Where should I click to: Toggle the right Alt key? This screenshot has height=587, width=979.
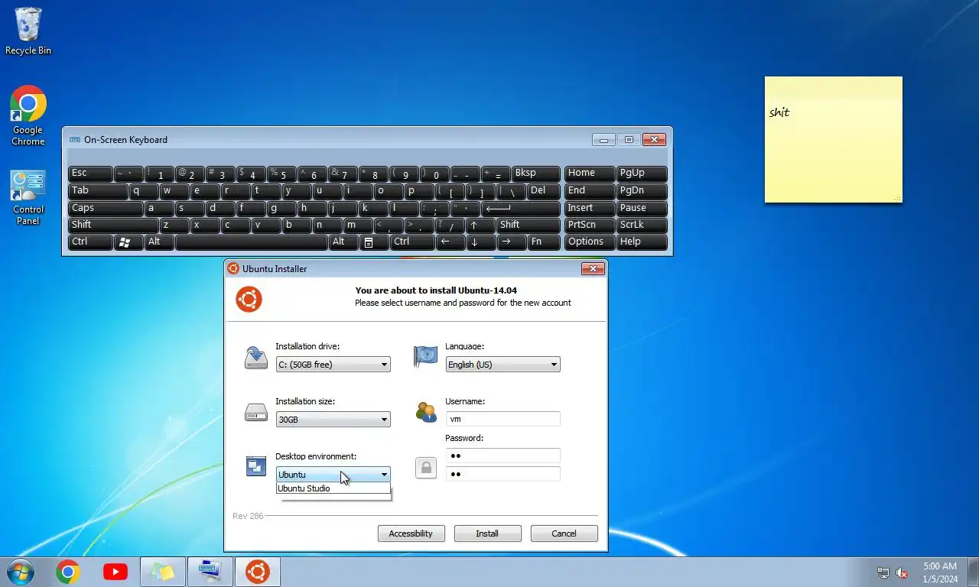343,242
